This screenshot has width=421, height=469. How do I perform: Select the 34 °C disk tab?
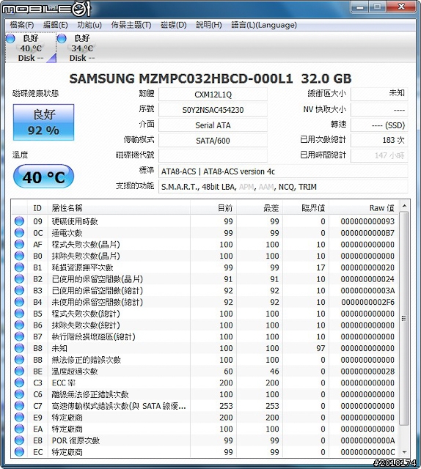coord(81,48)
